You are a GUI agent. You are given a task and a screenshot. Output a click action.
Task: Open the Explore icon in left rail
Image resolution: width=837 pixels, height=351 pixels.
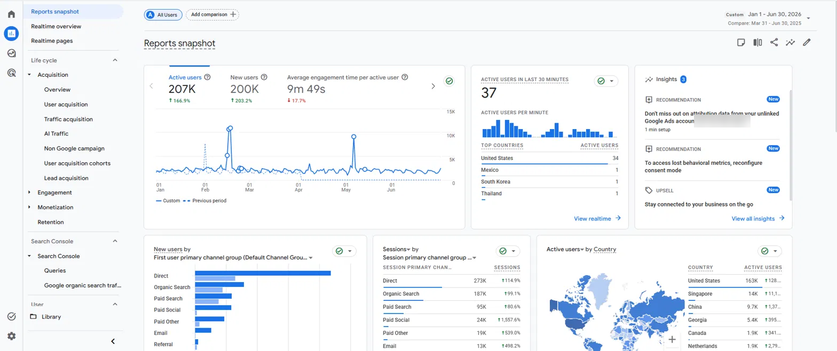point(11,53)
